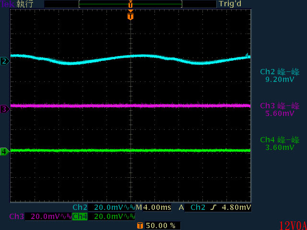Click the orange T icon beside 50.00 %
Screen dimensions: 307x230
[140, 225]
